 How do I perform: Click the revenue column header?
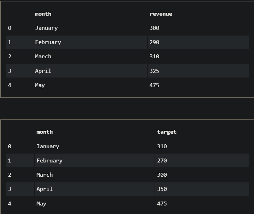(x=161, y=14)
